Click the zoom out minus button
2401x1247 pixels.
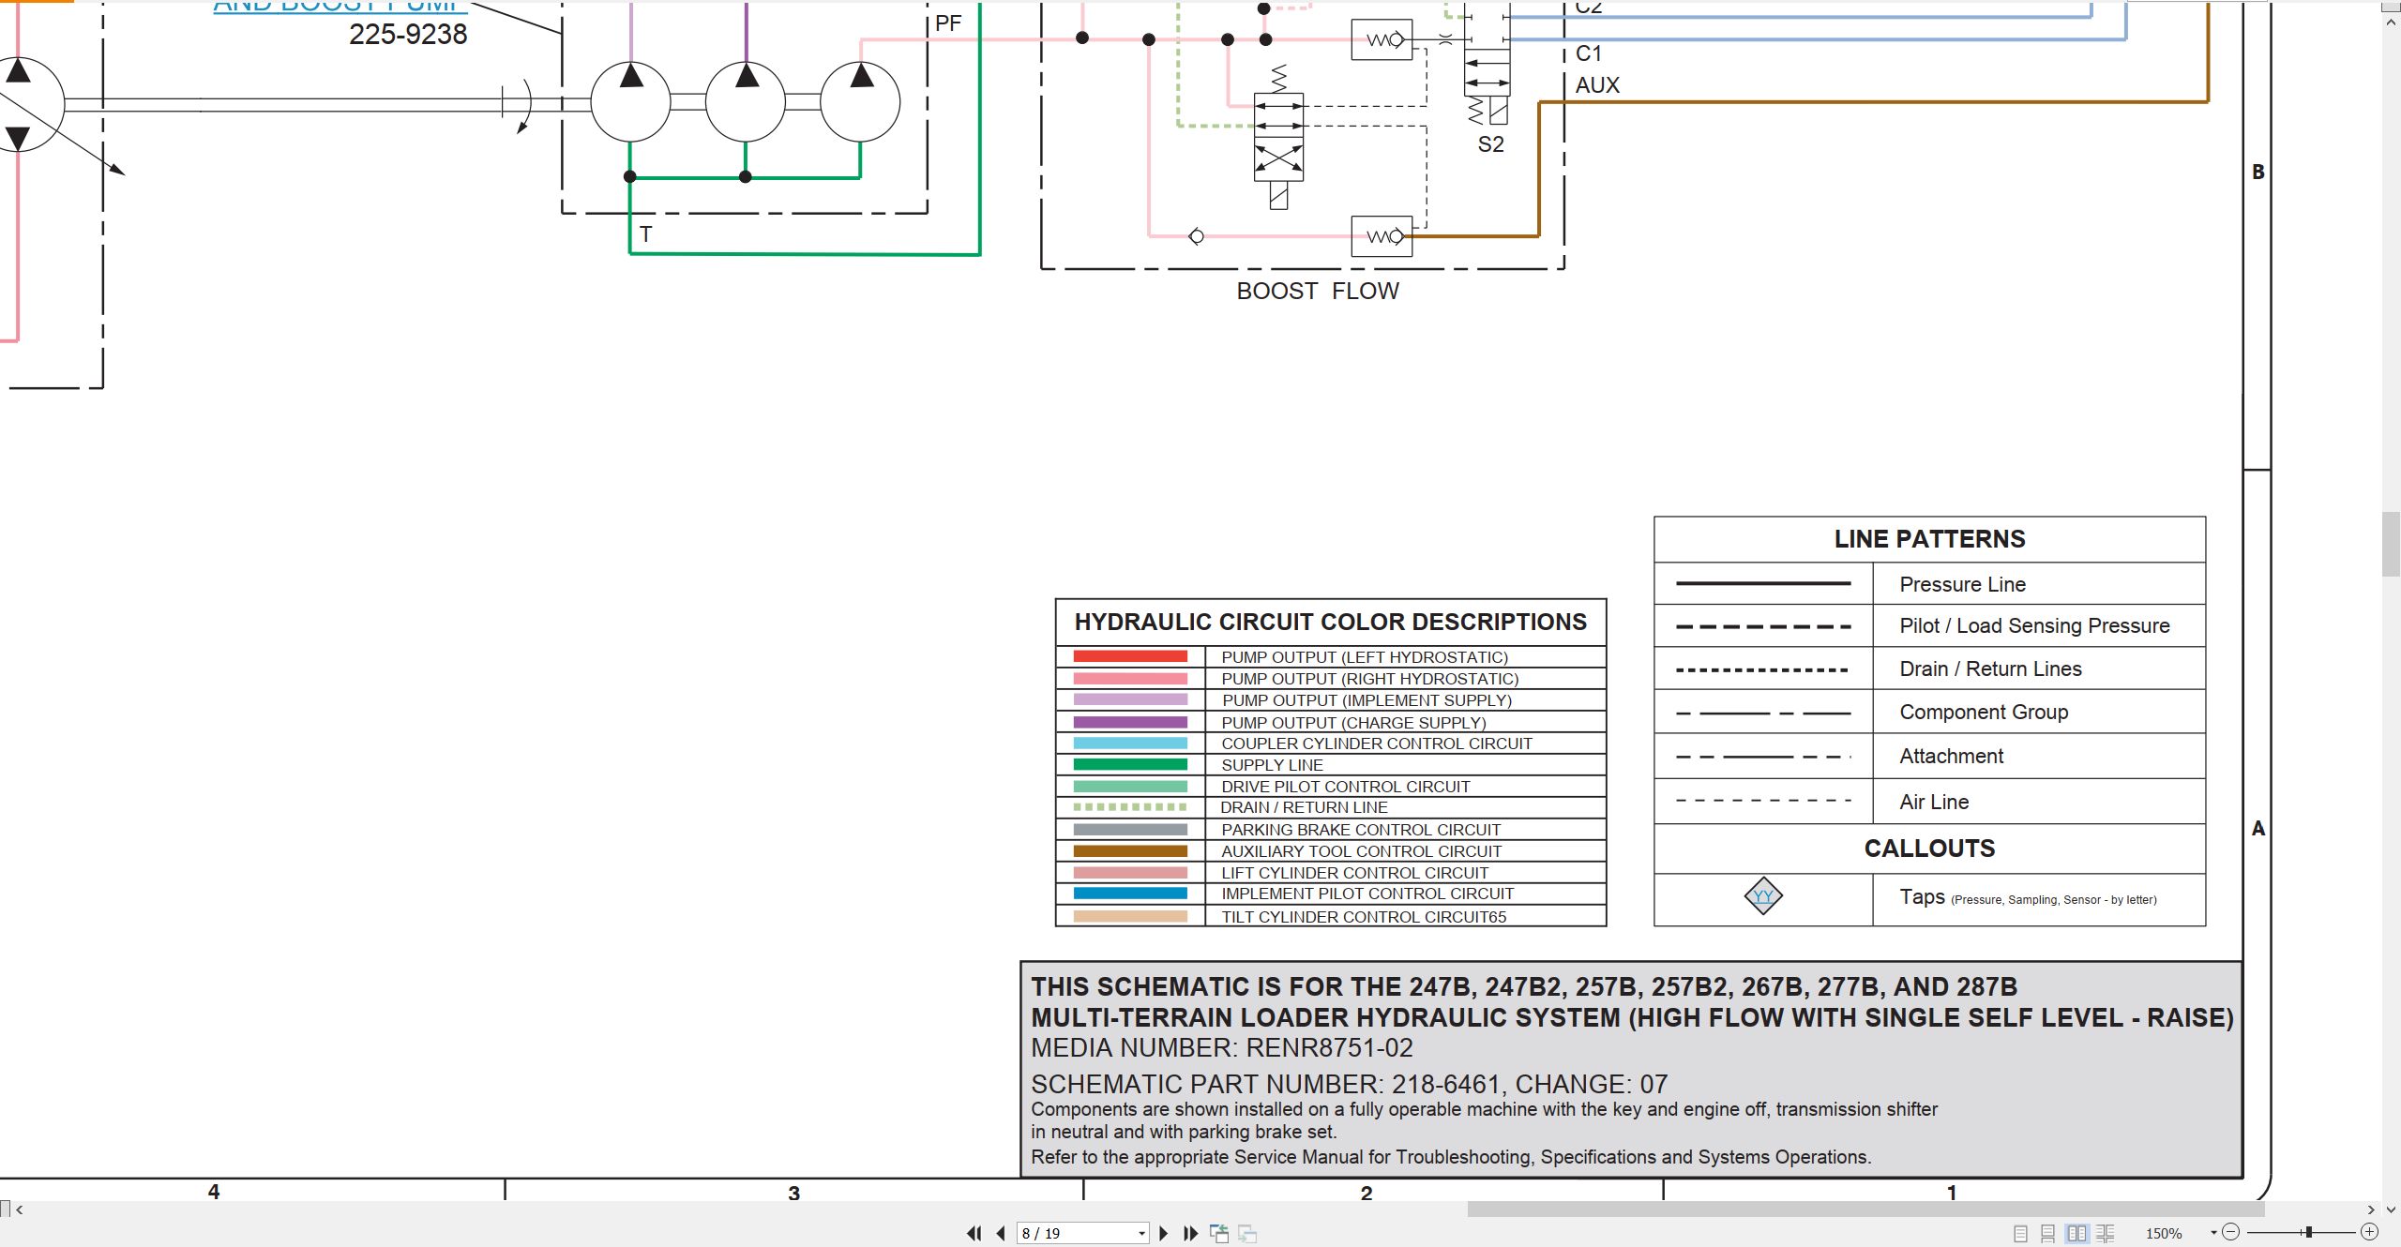pyautogui.click(x=2231, y=1232)
